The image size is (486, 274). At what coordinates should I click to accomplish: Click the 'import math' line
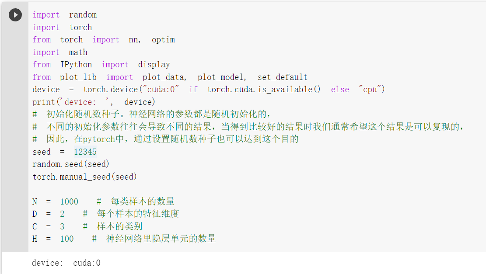[x=60, y=52]
